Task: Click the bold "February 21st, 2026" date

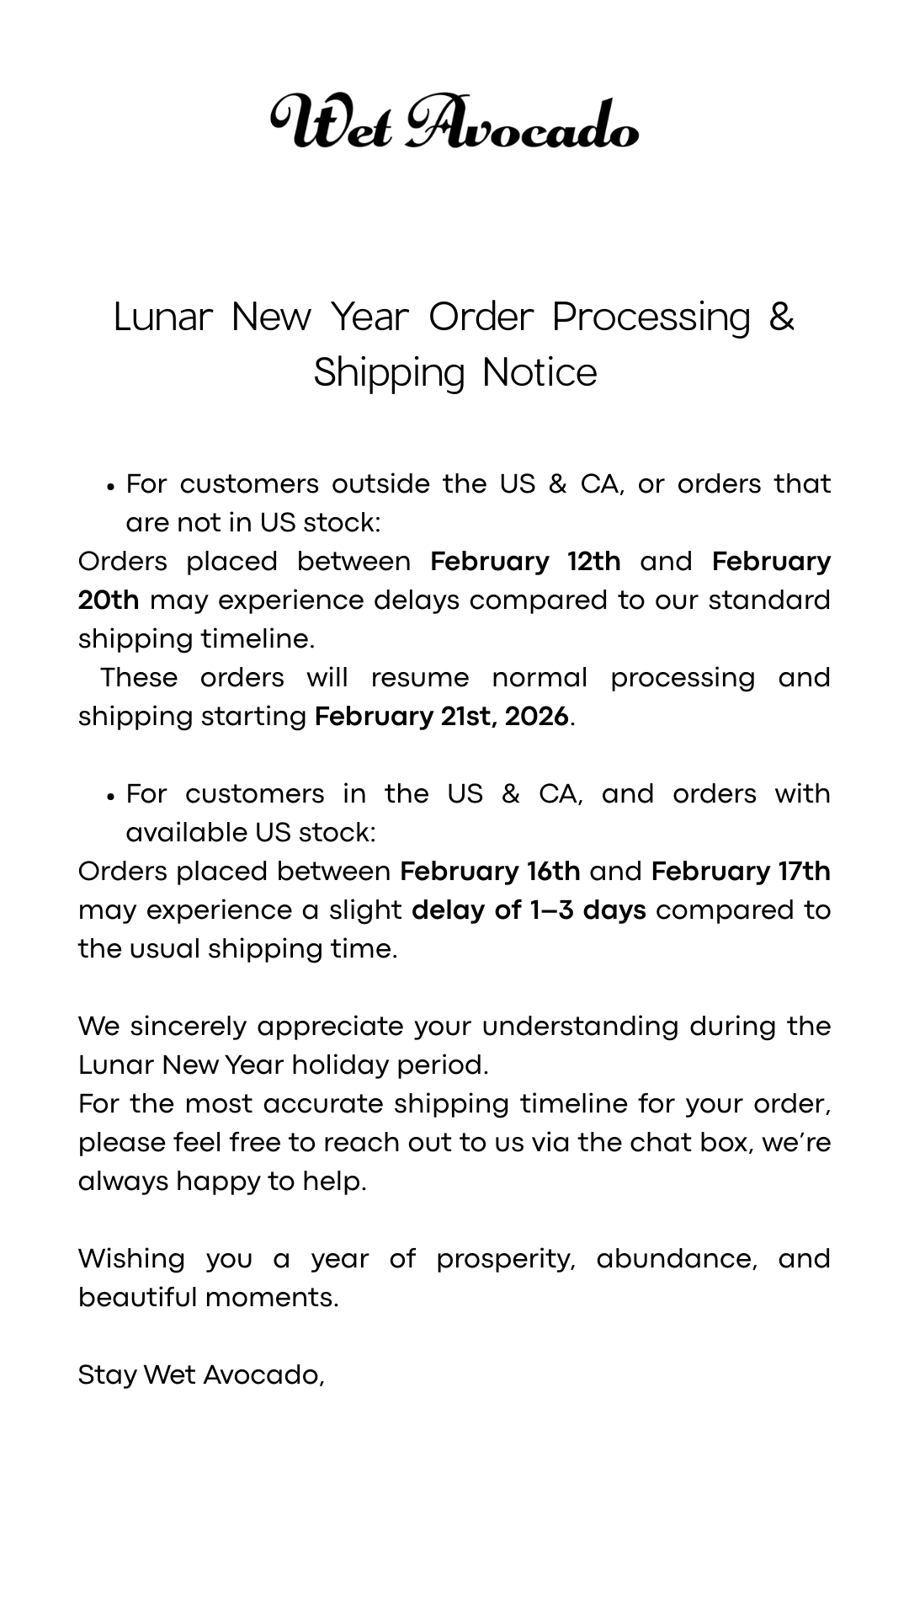Action: click(x=442, y=716)
